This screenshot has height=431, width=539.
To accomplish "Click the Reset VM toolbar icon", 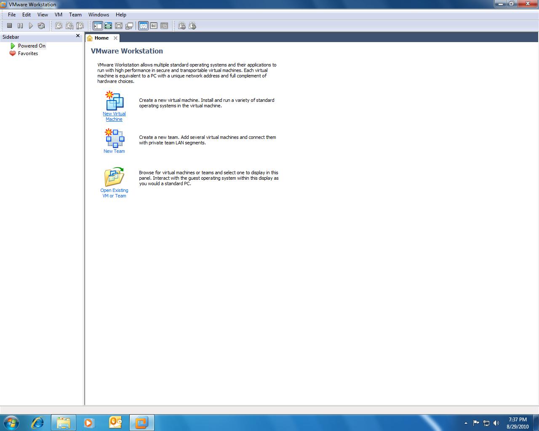I will tap(41, 26).
